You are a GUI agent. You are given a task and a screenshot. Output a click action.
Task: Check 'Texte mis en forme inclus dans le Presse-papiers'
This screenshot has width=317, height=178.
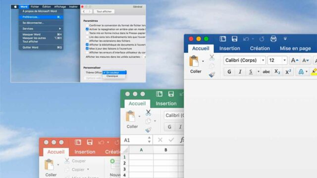[87, 33]
